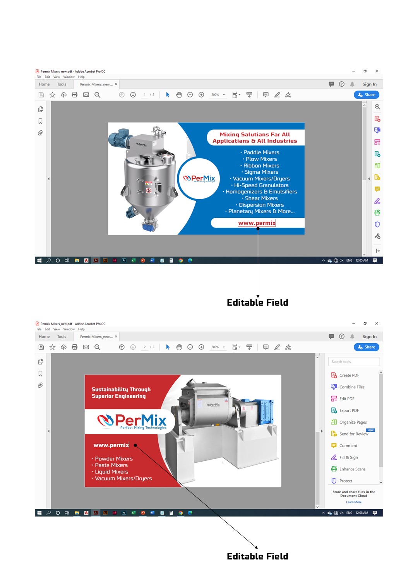This screenshot has width=418, height=585.
Task: Open the File menu
Action: coord(38,329)
